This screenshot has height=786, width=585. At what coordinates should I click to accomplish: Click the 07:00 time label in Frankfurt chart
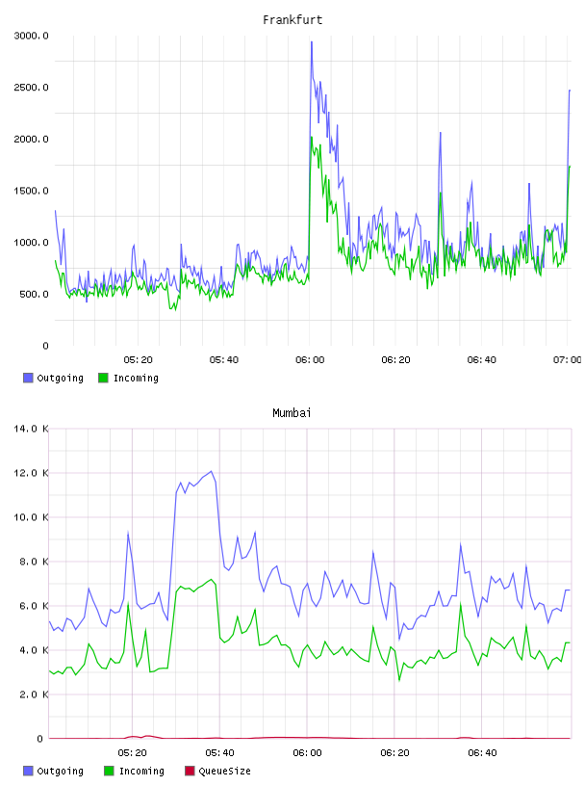pos(568,360)
